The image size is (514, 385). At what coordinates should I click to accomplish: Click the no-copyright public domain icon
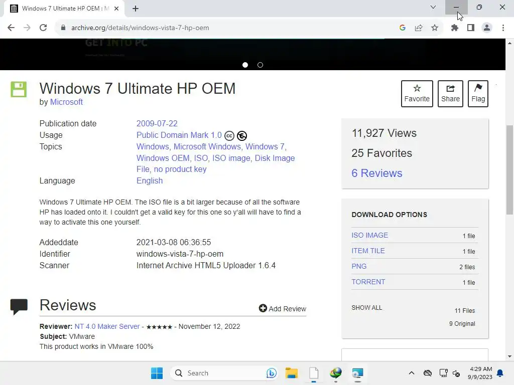(x=242, y=135)
